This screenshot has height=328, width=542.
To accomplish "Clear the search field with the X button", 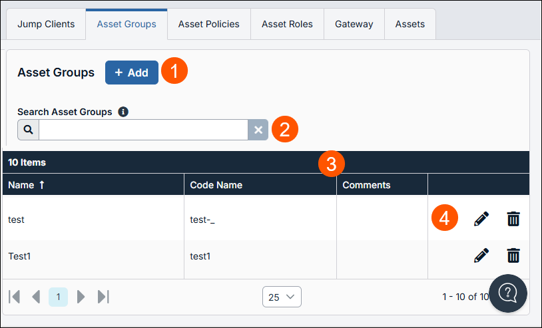I will (x=258, y=130).
